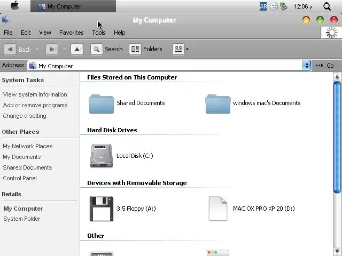Open Add or remove programs link

click(x=35, y=105)
